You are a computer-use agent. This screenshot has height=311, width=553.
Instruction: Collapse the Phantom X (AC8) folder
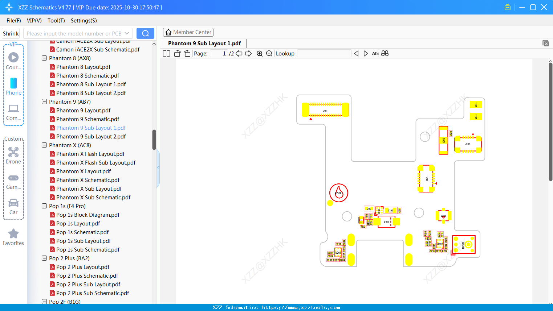pos(44,145)
